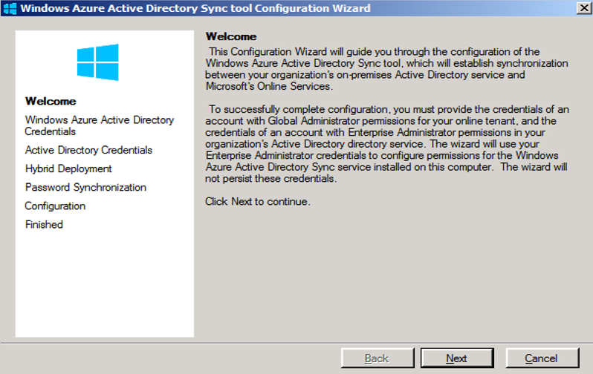Click the paragraph starting "This Configuration Wizard"
Viewport: 593px width, 374px height.
point(386,63)
